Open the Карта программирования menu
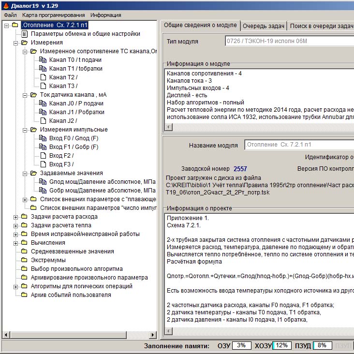354x354 pixels. point(53,15)
